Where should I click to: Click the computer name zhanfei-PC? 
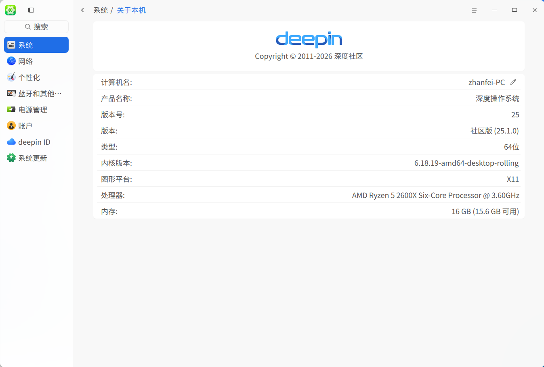pyautogui.click(x=487, y=82)
